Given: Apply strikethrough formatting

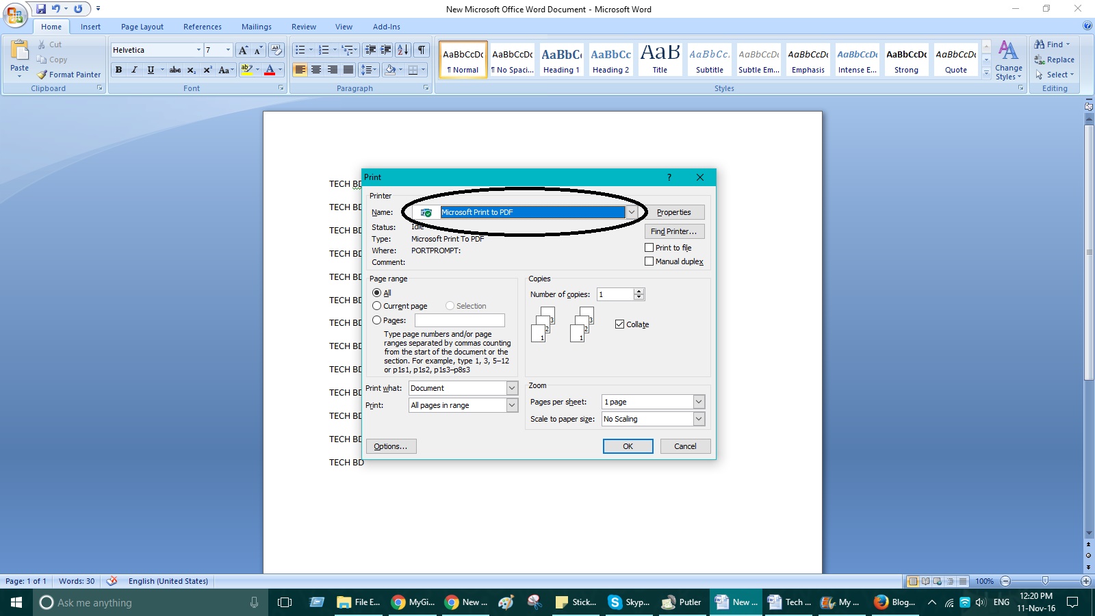Looking at the screenshot, I should click(175, 70).
